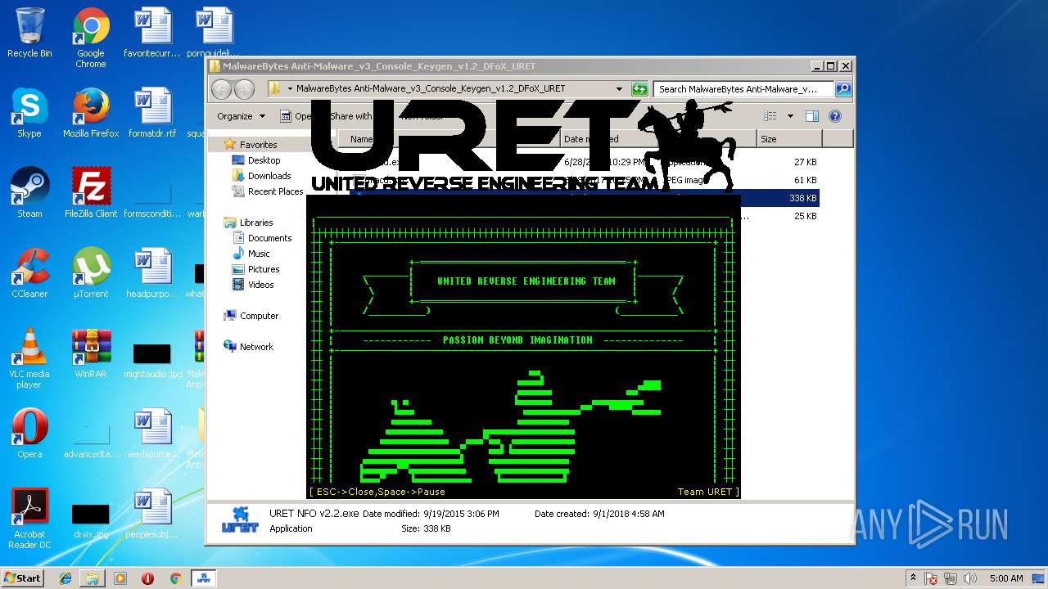Image resolution: width=1048 pixels, height=589 pixels.
Task: Launch the WinRAR desktop shortcut
Action: 91,353
